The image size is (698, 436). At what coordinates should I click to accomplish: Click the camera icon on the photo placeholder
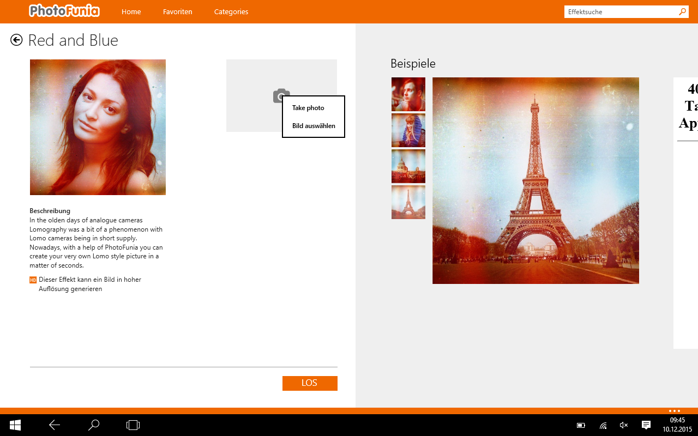(281, 96)
